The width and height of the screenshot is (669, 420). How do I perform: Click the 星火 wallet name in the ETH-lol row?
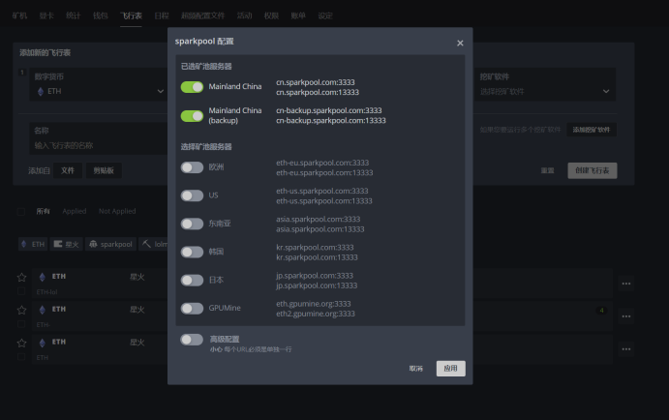[137, 277]
